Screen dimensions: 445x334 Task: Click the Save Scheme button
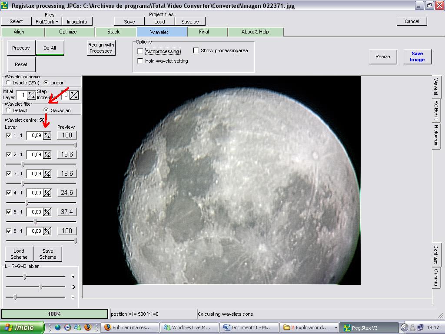(x=48, y=254)
